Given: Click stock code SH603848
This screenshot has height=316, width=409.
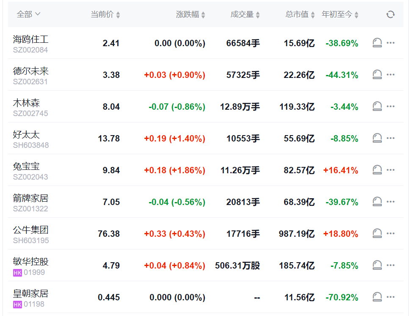Looking at the screenshot, I should pos(31,145).
